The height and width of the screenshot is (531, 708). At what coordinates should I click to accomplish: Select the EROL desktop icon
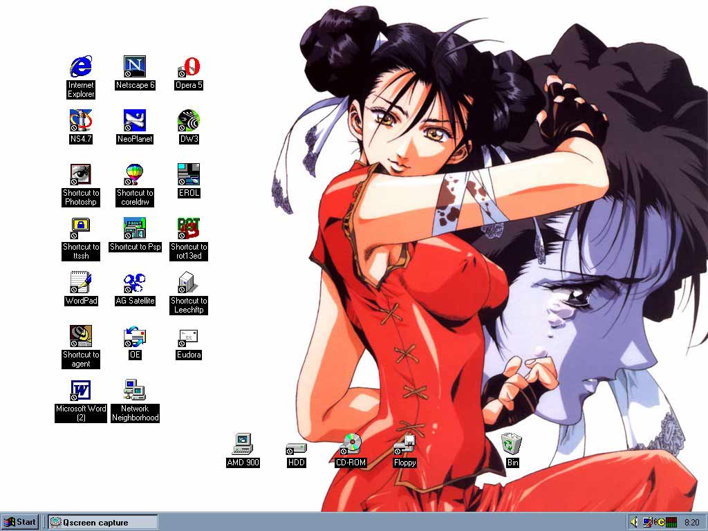click(x=189, y=174)
